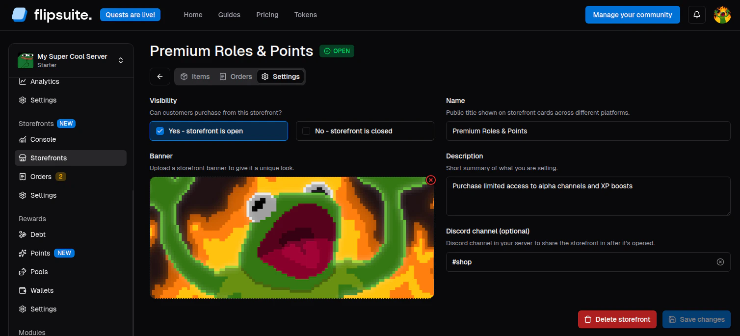The height and width of the screenshot is (336, 740).
Task: Click the gear icon under Wallets in sidebar
Action: [x=22, y=309]
